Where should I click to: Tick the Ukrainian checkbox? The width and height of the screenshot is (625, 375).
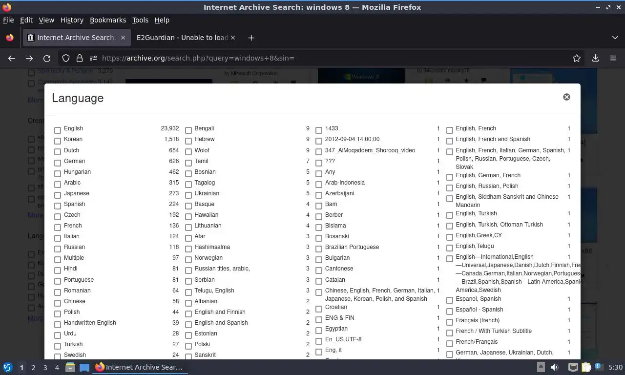point(188,194)
